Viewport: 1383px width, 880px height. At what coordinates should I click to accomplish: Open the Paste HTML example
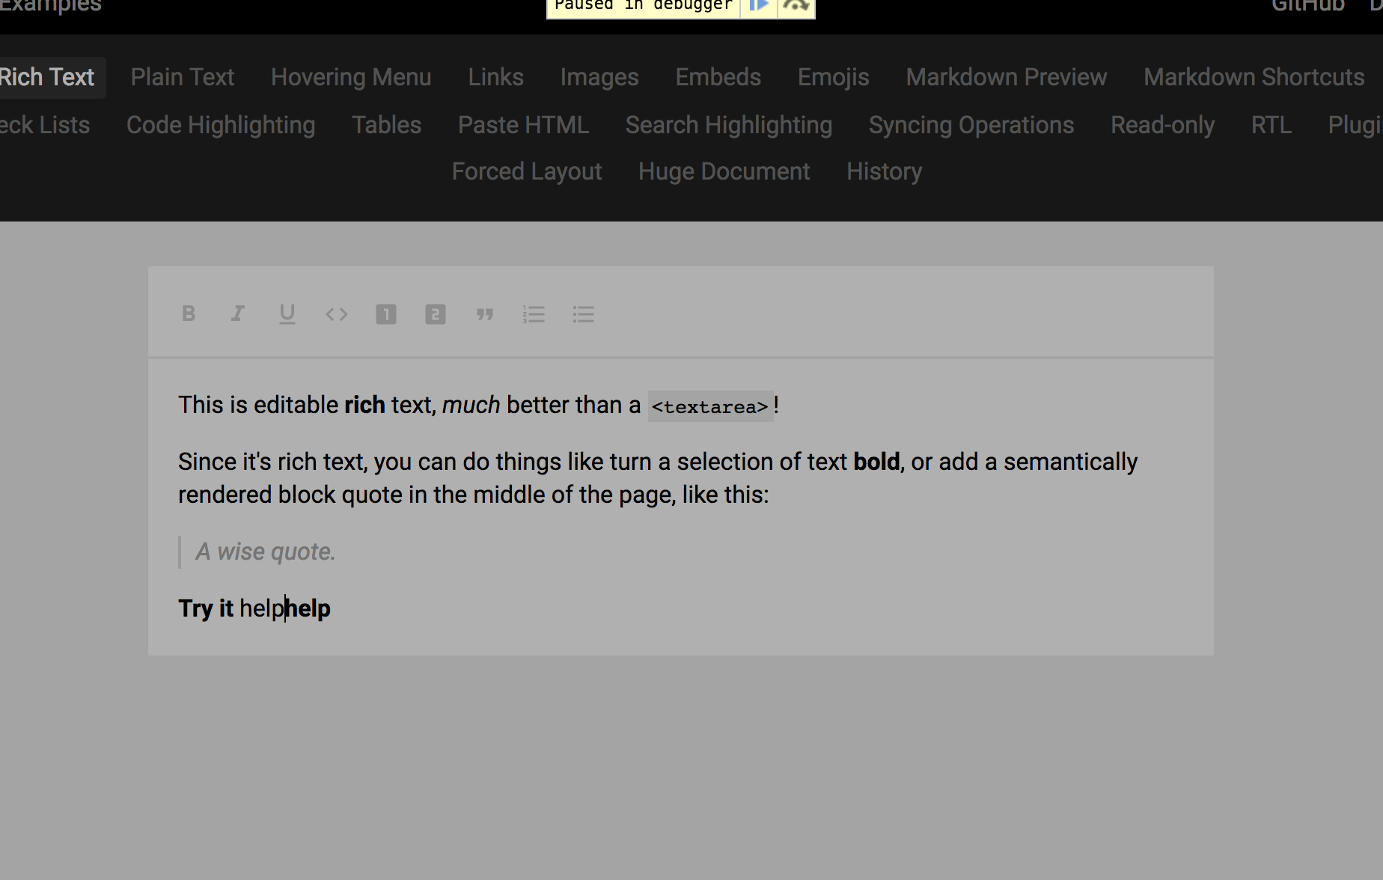(x=524, y=125)
